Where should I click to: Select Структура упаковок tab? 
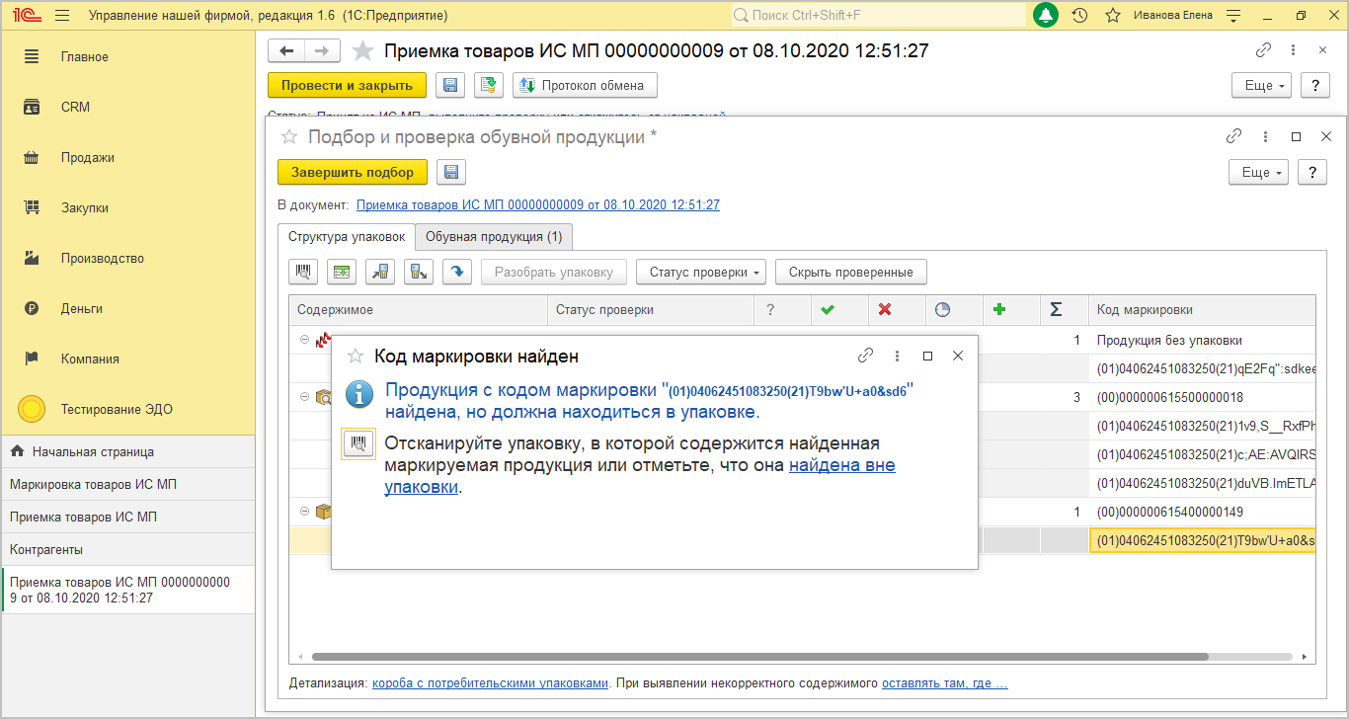(347, 237)
